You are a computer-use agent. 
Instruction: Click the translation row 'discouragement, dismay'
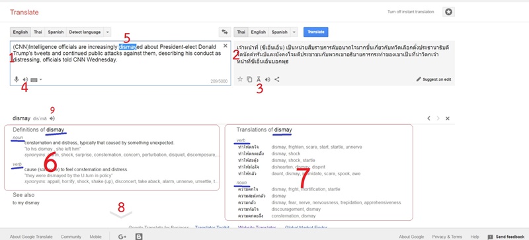(x=296, y=210)
